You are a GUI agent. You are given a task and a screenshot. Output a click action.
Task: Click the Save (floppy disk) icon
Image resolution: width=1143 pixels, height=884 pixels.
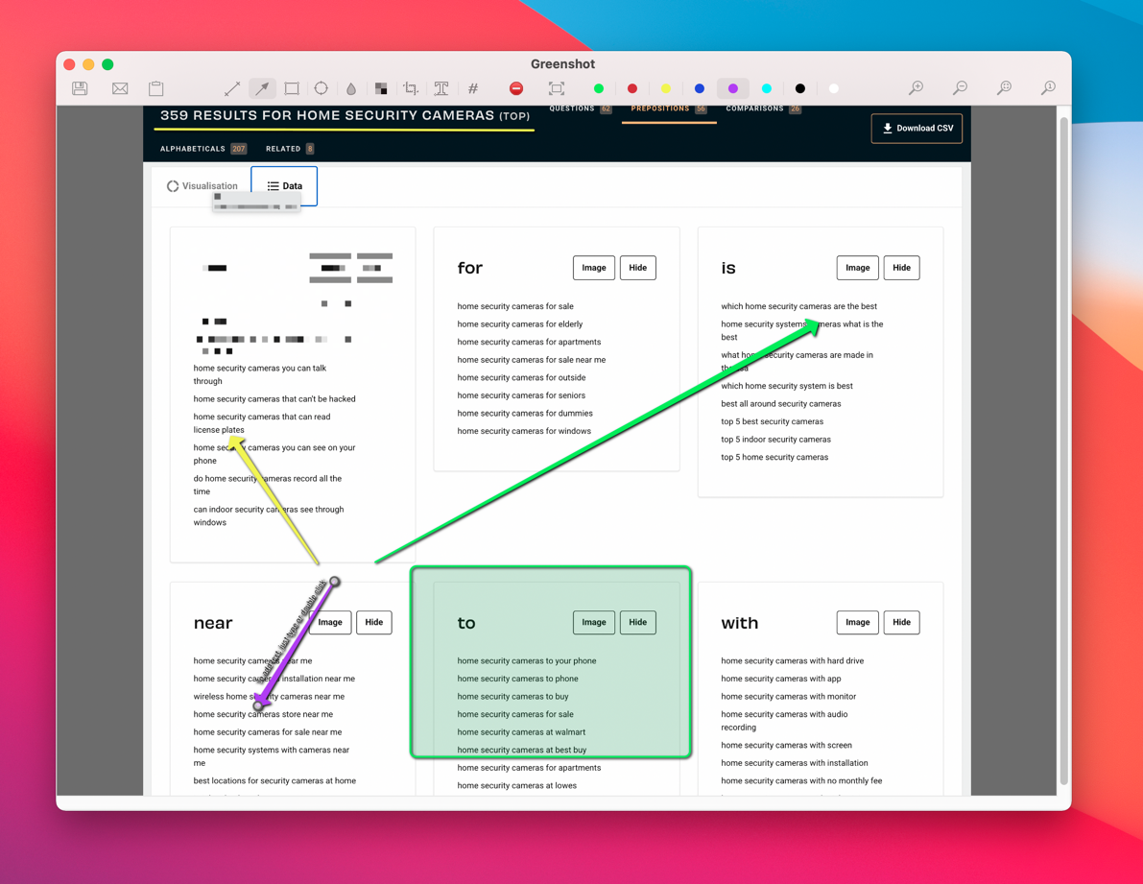tap(81, 89)
